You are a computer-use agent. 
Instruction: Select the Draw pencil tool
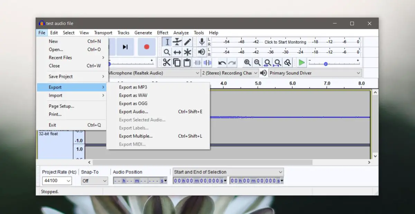tap(187, 42)
